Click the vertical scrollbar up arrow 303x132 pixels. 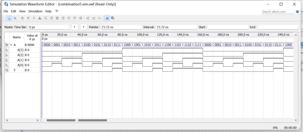296,35
